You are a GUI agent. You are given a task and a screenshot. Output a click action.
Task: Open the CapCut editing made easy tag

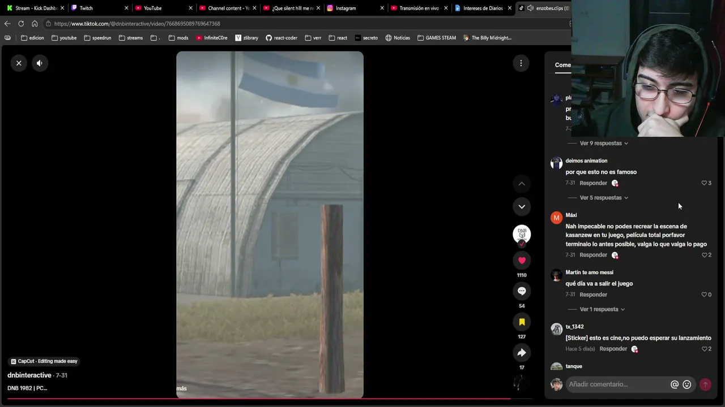[44, 361]
